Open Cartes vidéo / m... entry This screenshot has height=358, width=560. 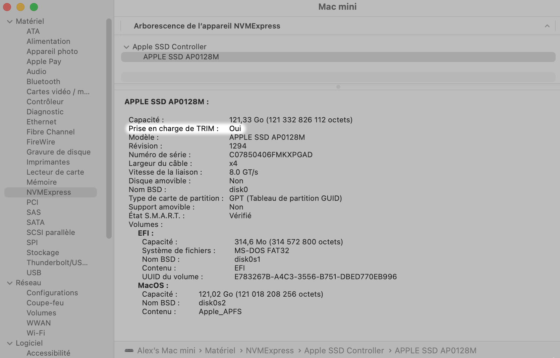point(58,92)
